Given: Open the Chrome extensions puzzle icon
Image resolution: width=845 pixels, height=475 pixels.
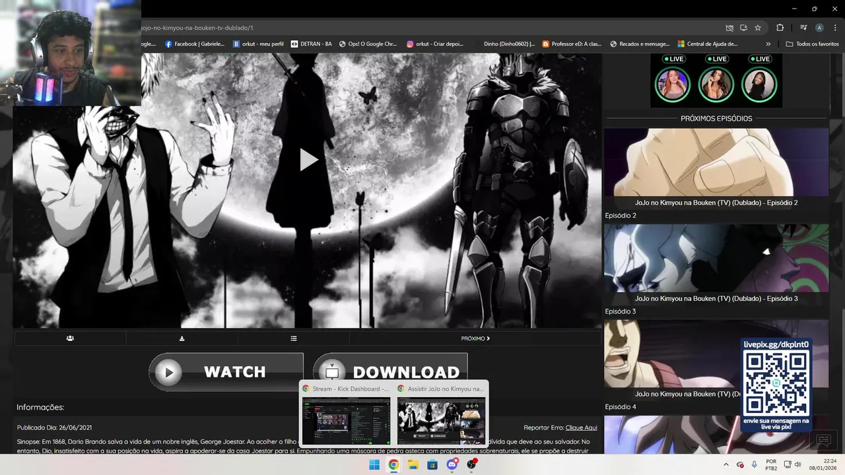Looking at the screenshot, I should point(780,28).
